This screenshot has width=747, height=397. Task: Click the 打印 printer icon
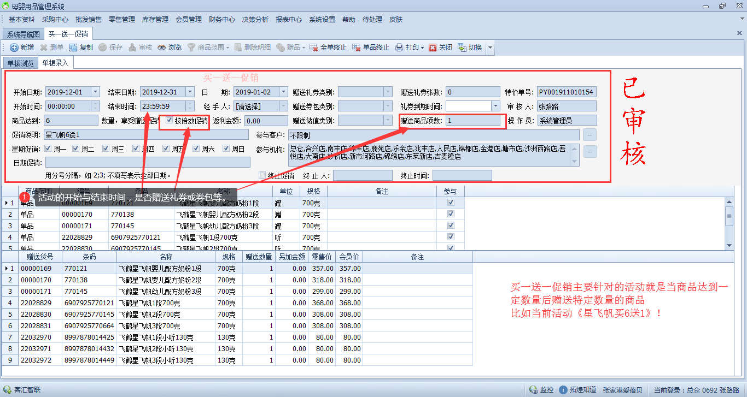click(399, 48)
